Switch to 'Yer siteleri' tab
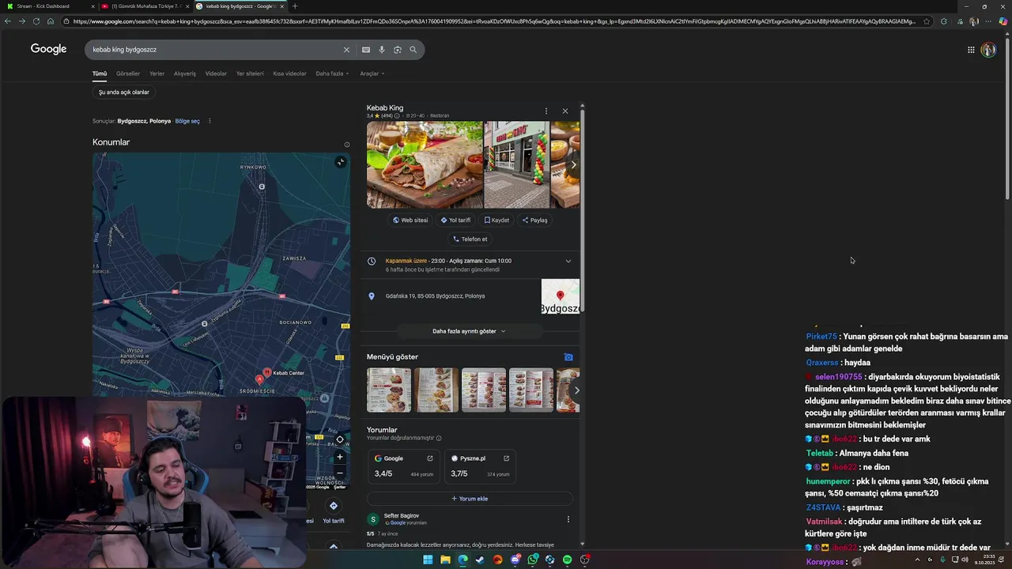The width and height of the screenshot is (1012, 569). click(250, 73)
